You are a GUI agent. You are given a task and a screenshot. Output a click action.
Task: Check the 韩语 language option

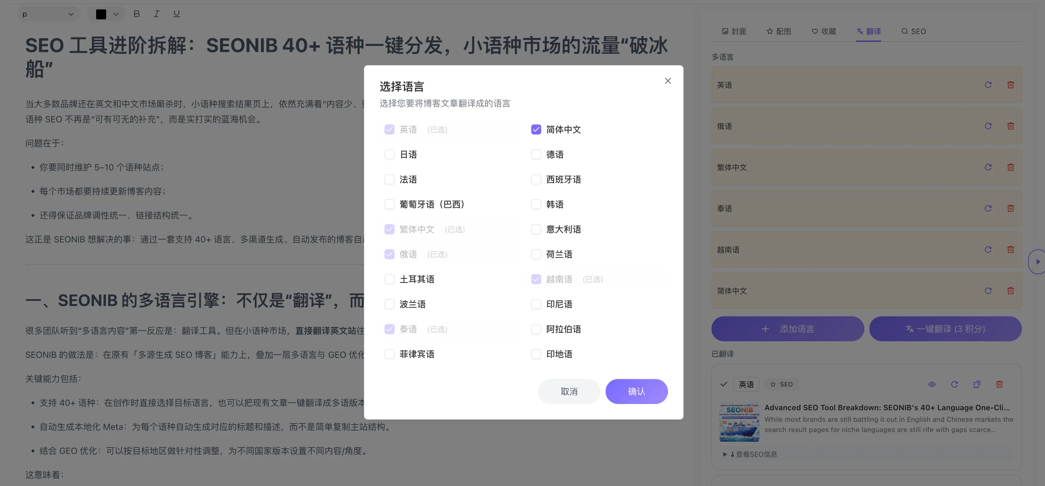coord(536,204)
